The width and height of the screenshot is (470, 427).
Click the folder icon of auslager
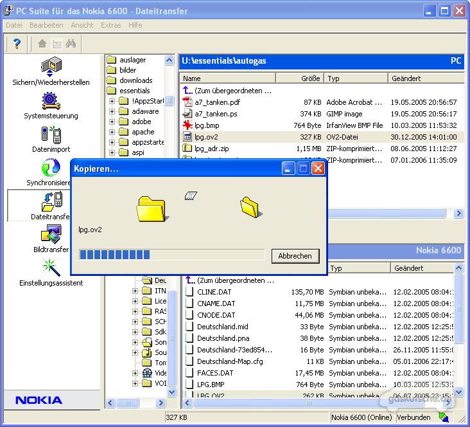tap(112, 60)
